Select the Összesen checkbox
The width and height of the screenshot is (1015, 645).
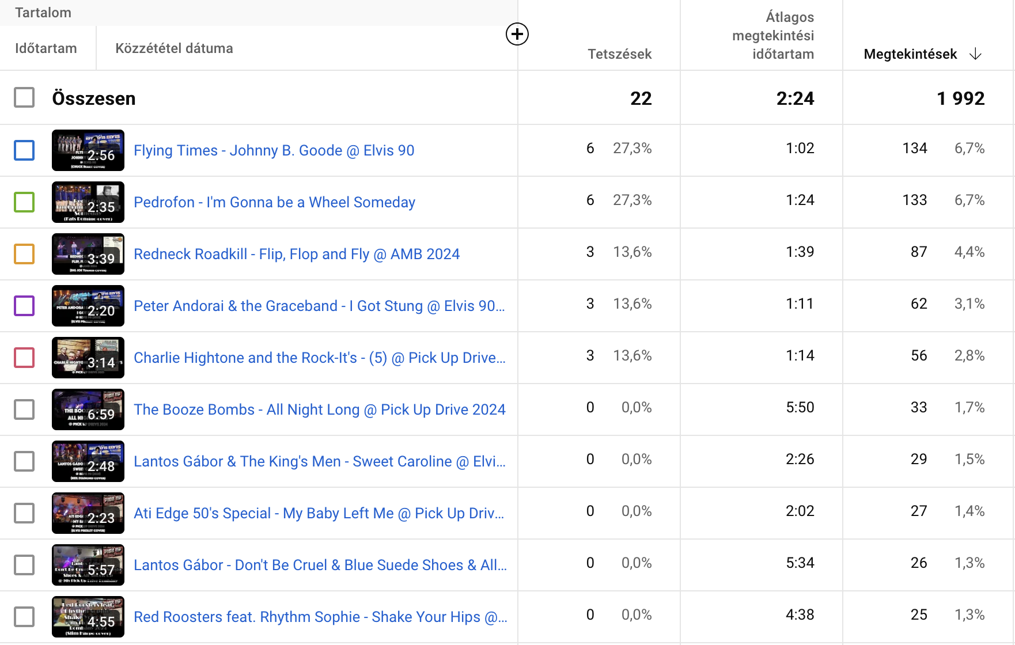(x=24, y=98)
